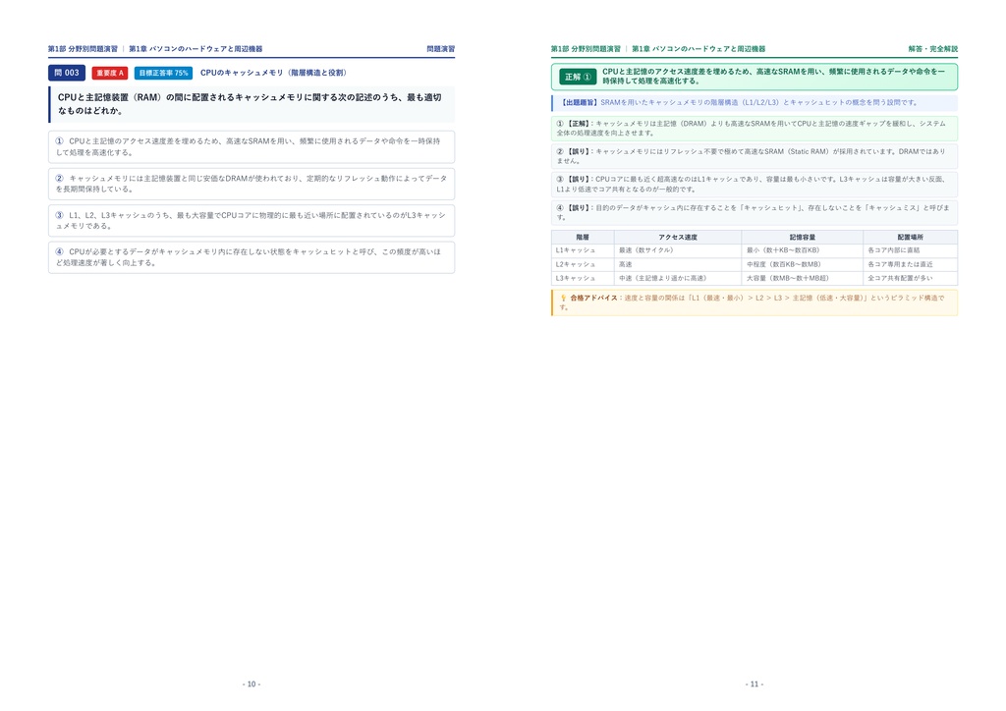
Task: Click the green 正解 ① badge
Action: coord(578,77)
